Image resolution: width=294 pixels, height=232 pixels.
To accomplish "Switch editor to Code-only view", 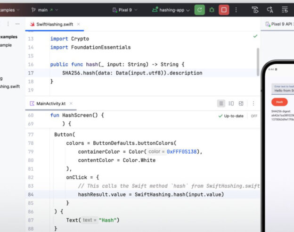I will 221,103.
